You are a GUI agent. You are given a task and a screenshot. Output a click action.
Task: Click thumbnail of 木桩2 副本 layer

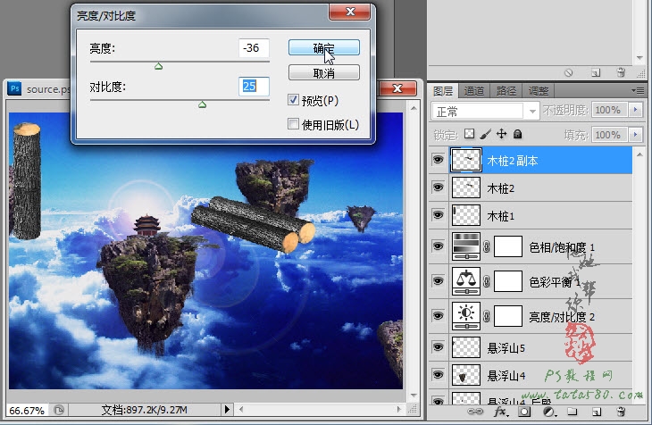(465, 160)
